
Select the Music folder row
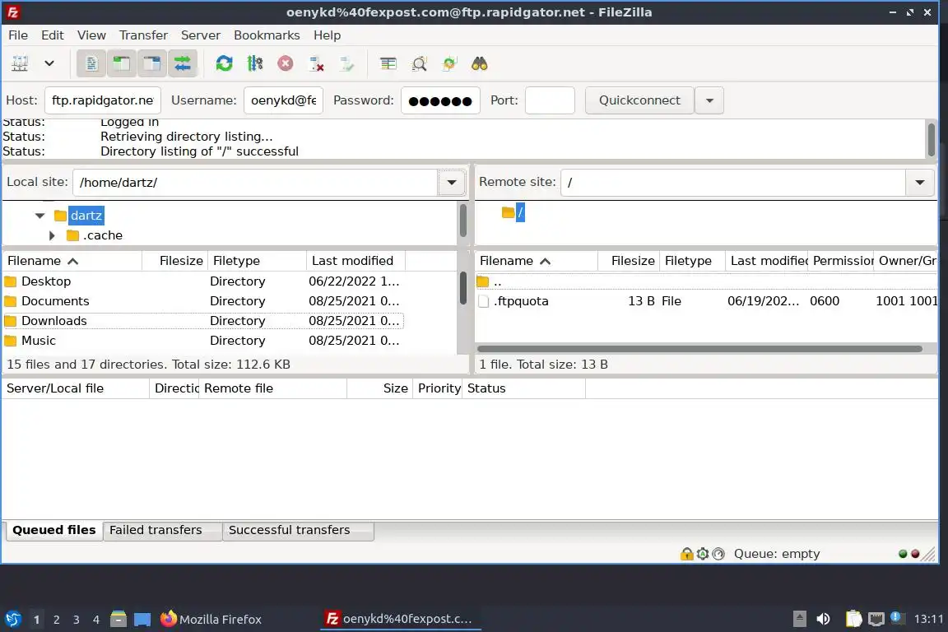pyautogui.click(x=202, y=341)
